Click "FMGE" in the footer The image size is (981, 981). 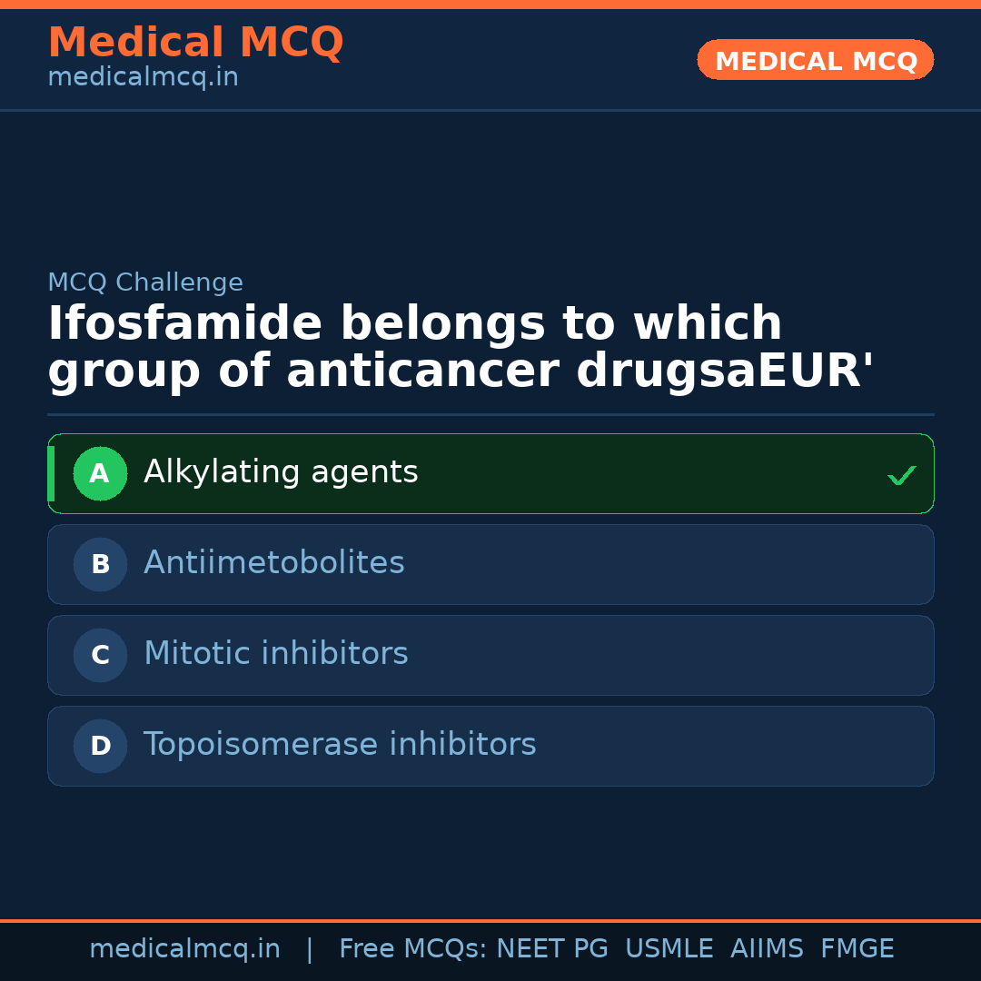coord(857,949)
